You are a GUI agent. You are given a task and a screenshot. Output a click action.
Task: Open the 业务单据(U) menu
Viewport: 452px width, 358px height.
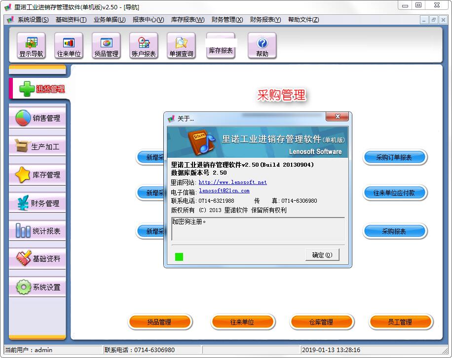click(x=110, y=20)
